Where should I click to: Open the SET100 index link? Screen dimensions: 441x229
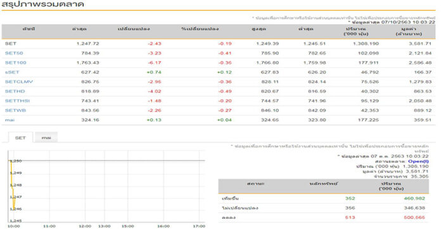click(x=15, y=63)
